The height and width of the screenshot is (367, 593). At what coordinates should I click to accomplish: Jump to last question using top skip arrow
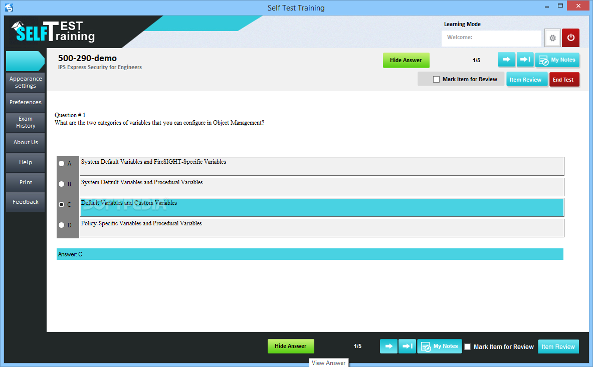tap(525, 59)
